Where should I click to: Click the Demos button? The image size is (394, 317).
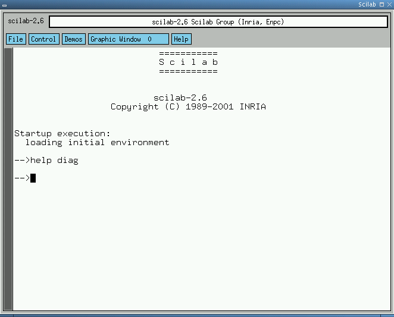74,39
